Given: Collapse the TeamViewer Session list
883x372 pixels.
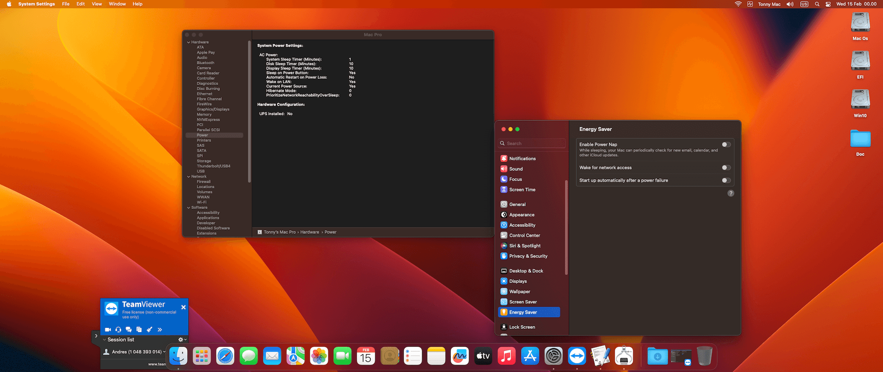Looking at the screenshot, I should [x=104, y=340].
